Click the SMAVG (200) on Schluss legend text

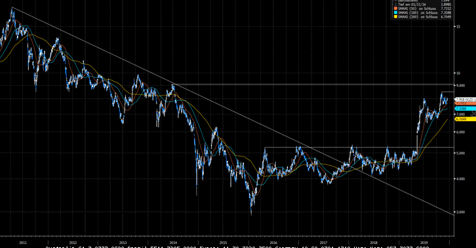click(x=418, y=16)
